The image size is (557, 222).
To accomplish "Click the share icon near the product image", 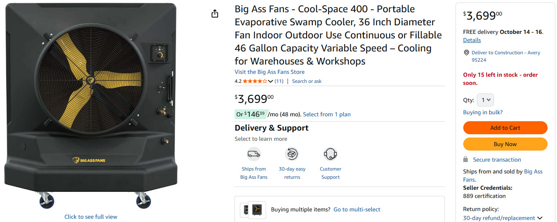I will click(215, 14).
